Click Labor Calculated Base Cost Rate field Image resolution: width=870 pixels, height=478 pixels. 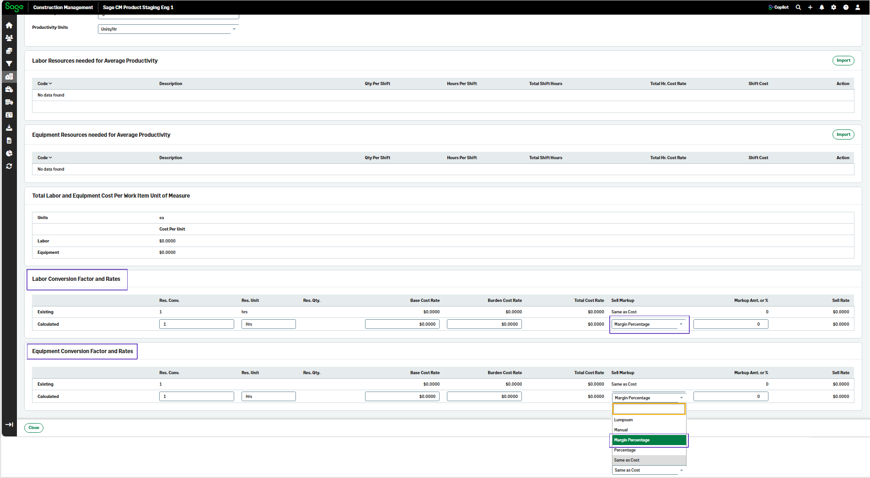(402, 324)
